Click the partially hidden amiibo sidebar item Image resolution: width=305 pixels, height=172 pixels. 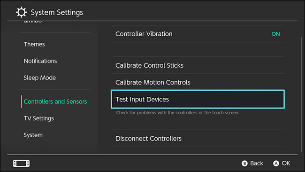click(x=33, y=21)
